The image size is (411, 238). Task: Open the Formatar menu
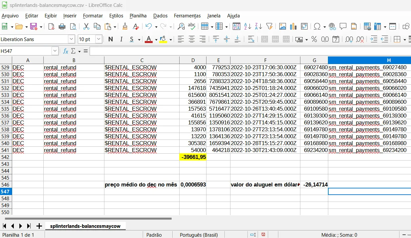(93, 16)
